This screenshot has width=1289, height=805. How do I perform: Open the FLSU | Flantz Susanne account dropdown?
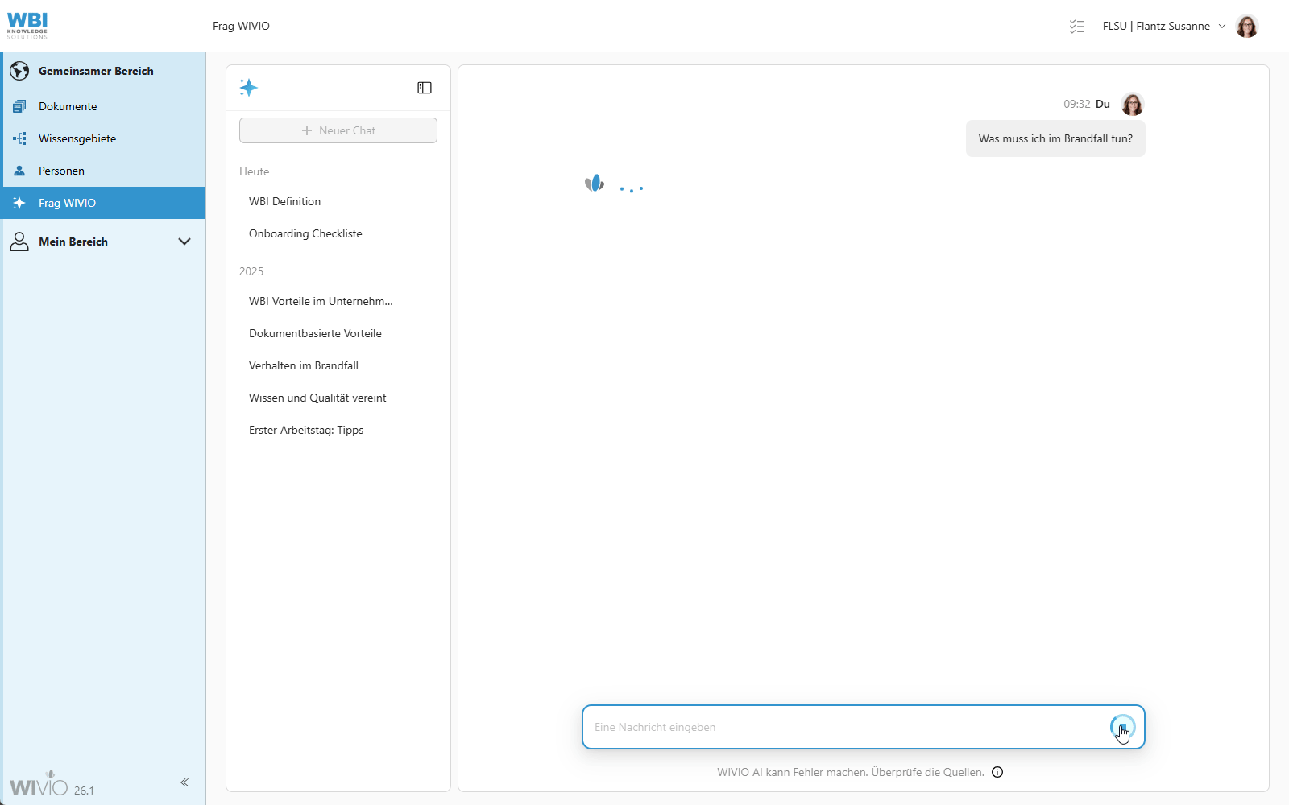1163,26
